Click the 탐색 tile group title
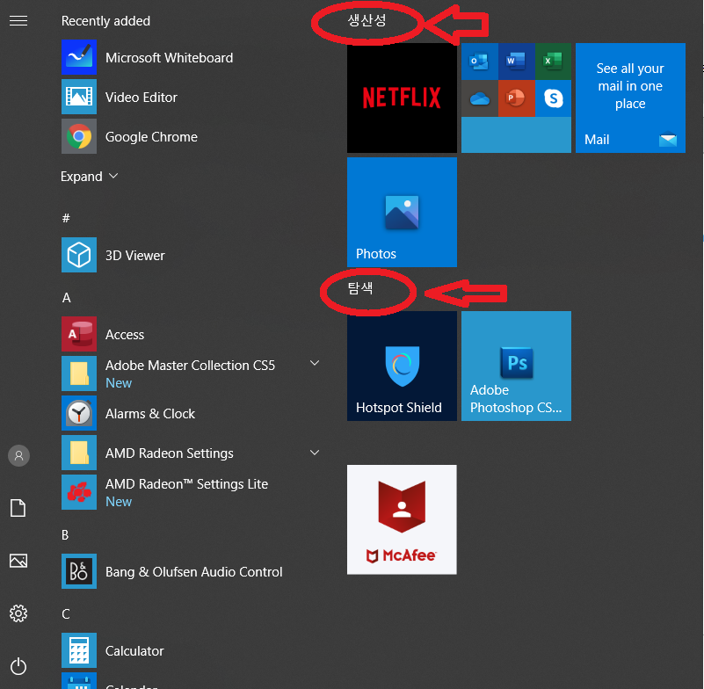 tap(360, 288)
